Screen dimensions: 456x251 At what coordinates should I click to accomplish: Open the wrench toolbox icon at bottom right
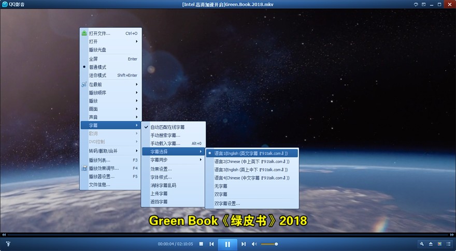click(422, 244)
